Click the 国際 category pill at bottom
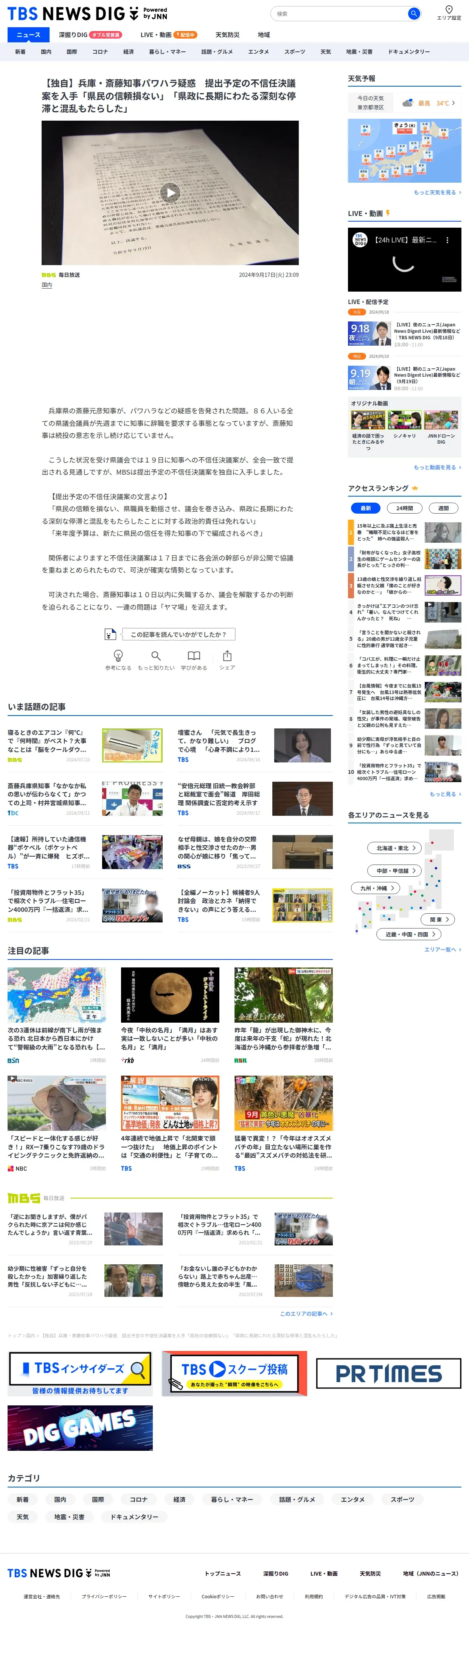 click(98, 1500)
